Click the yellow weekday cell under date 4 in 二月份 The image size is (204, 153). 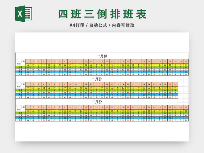tap(44, 88)
